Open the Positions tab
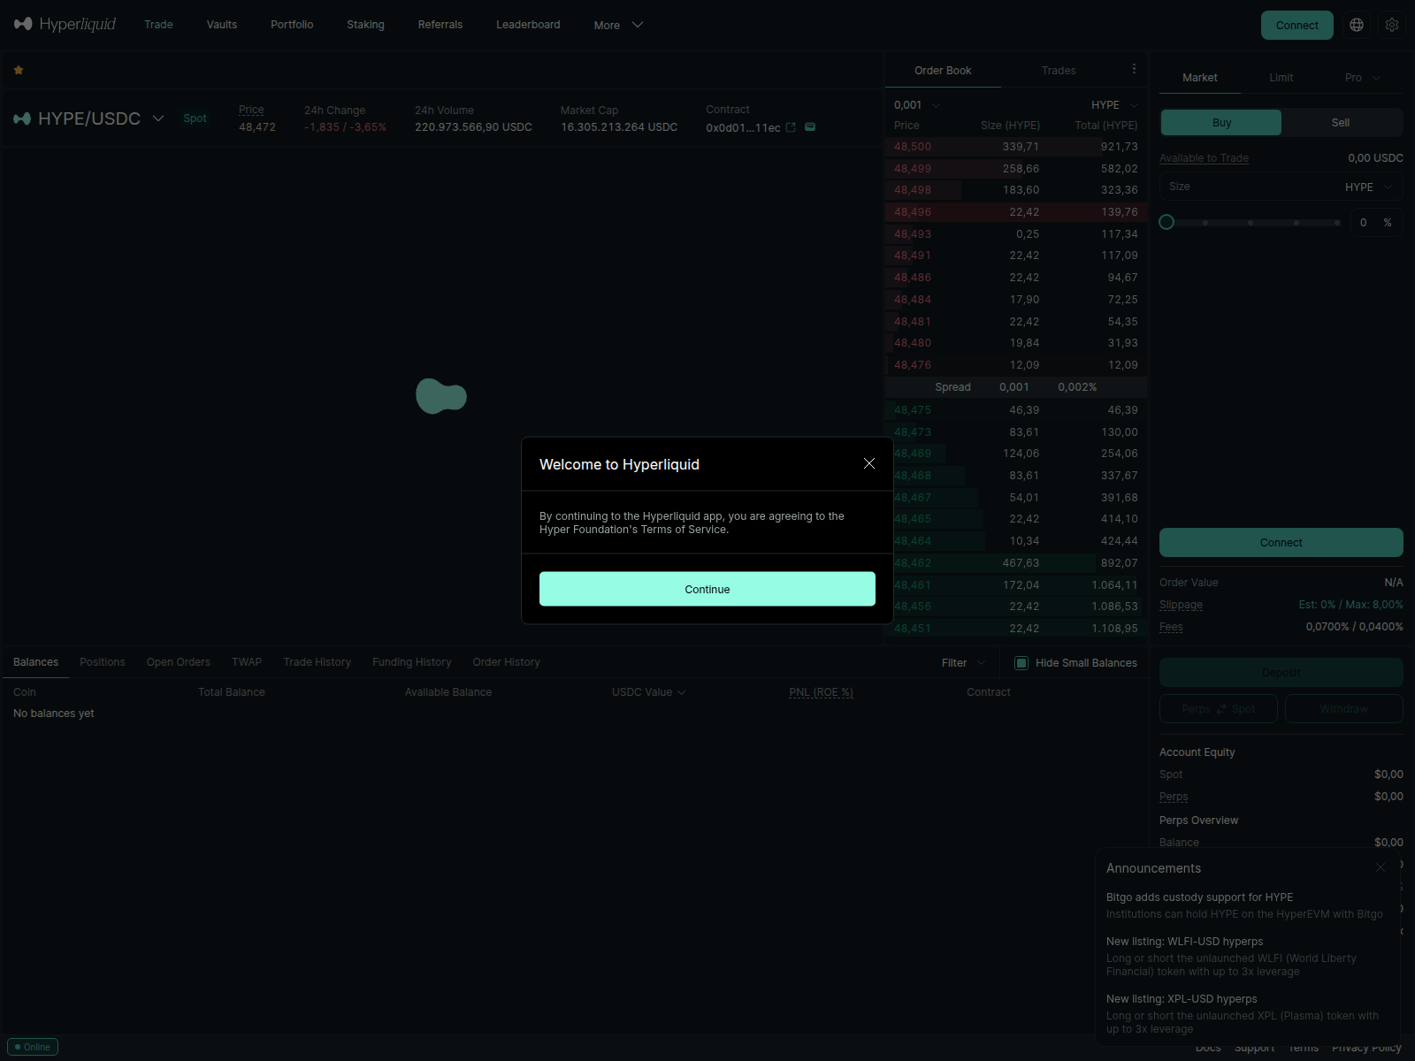Screen dimensions: 1415x1061 coord(103,662)
